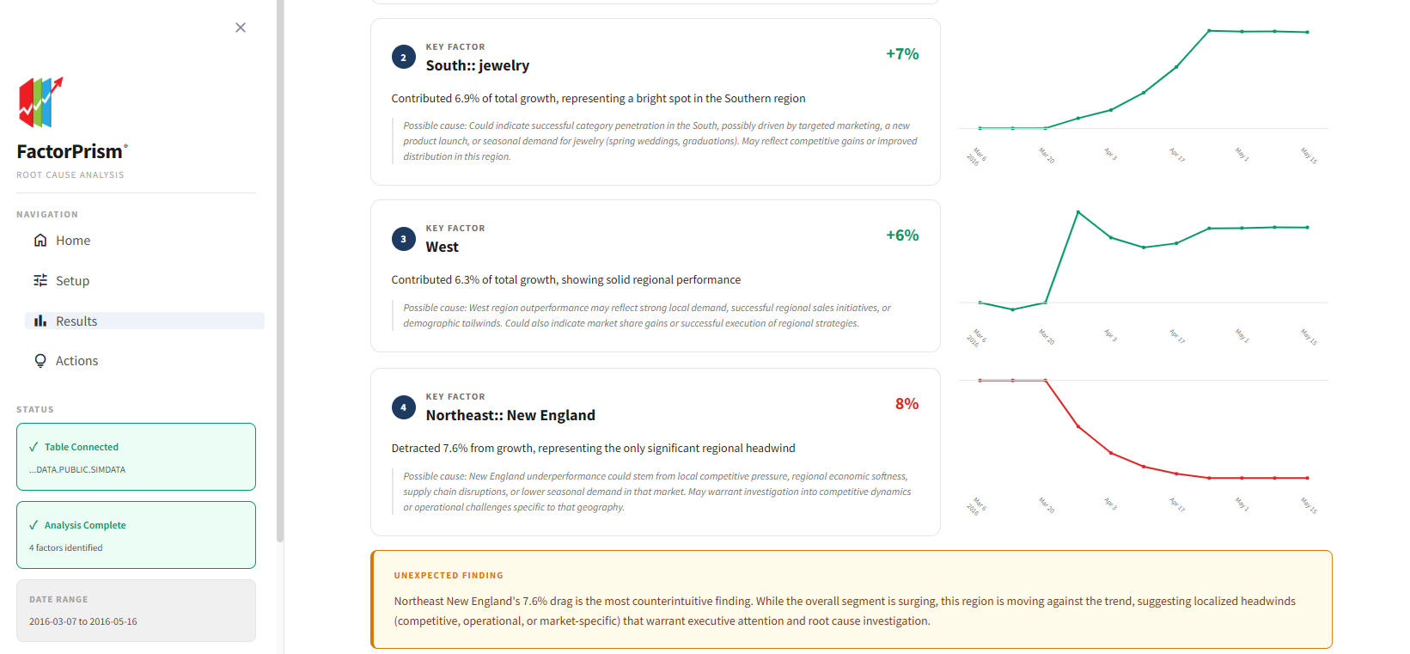
Task: Close the sidebar with the X
Action: (241, 28)
